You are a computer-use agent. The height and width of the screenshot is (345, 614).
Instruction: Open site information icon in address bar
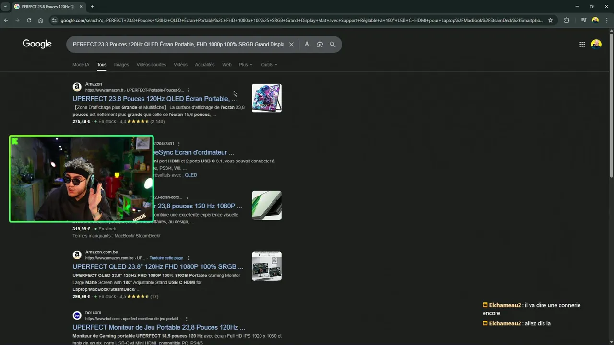54,20
